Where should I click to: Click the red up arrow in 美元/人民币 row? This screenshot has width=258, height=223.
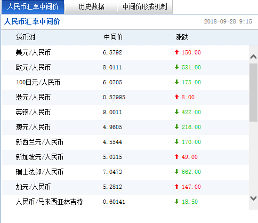(176, 52)
